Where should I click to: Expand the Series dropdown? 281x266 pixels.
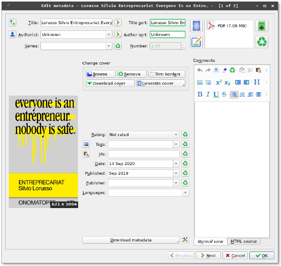pos(108,46)
